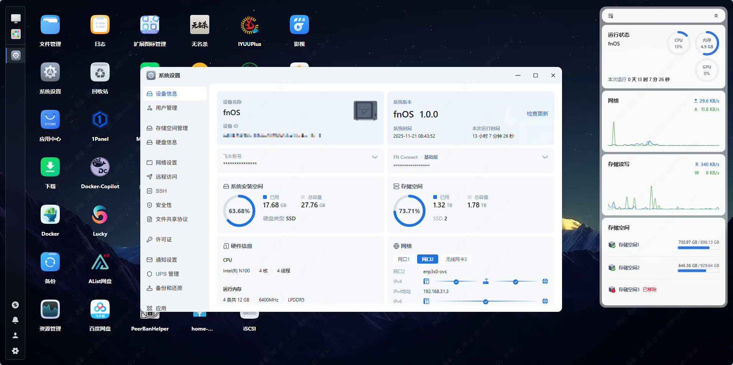Open the 许可证 page
733x365 pixels.
(175, 240)
